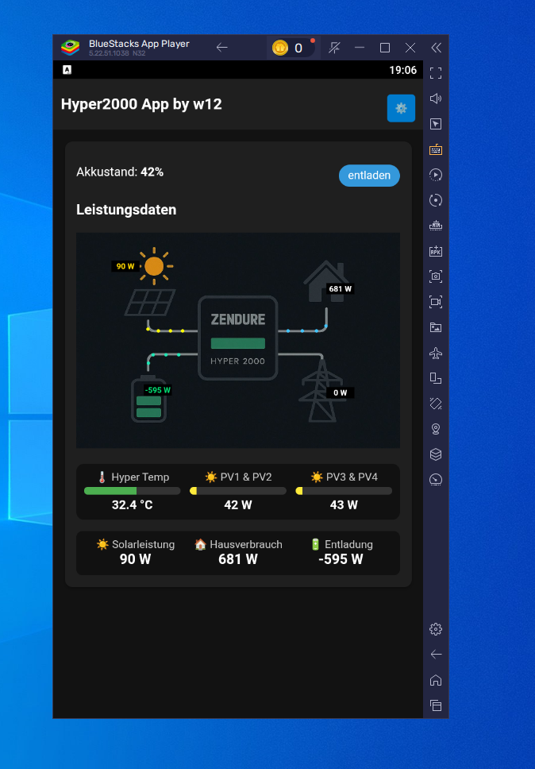Image resolution: width=535 pixels, height=769 pixels.
Task: Minimize the BlueStacks window
Action: (x=360, y=48)
